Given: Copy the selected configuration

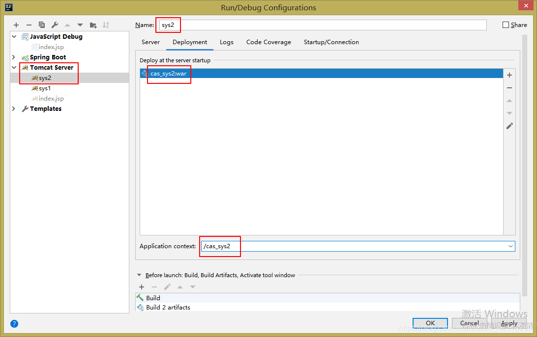Looking at the screenshot, I should [x=42, y=25].
